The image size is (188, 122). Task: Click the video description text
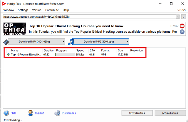(103, 32)
